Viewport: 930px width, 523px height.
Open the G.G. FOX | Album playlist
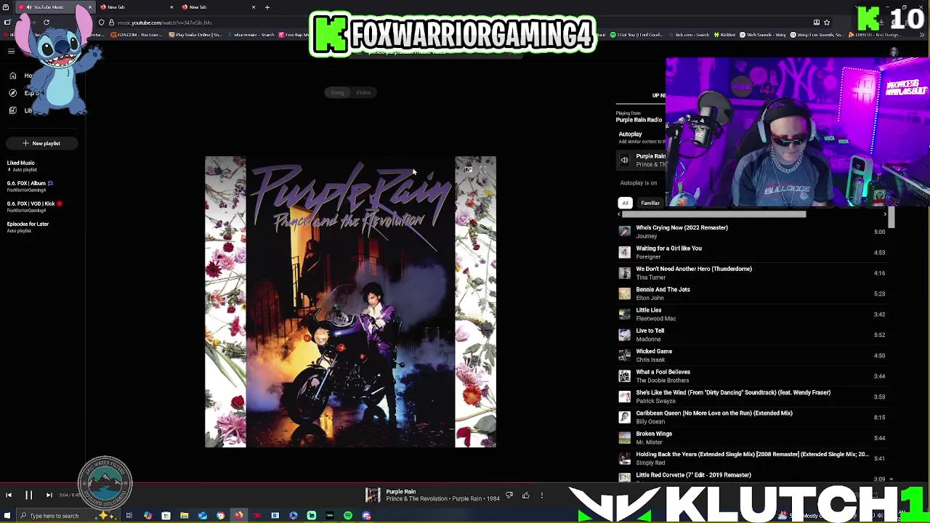[x=30, y=186]
